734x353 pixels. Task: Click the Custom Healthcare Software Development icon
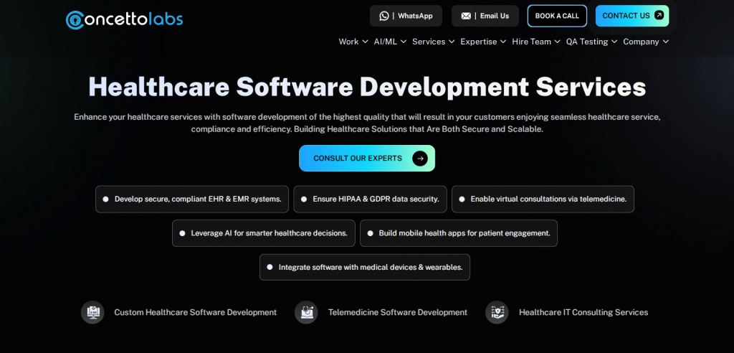pyautogui.click(x=92, y=312)
